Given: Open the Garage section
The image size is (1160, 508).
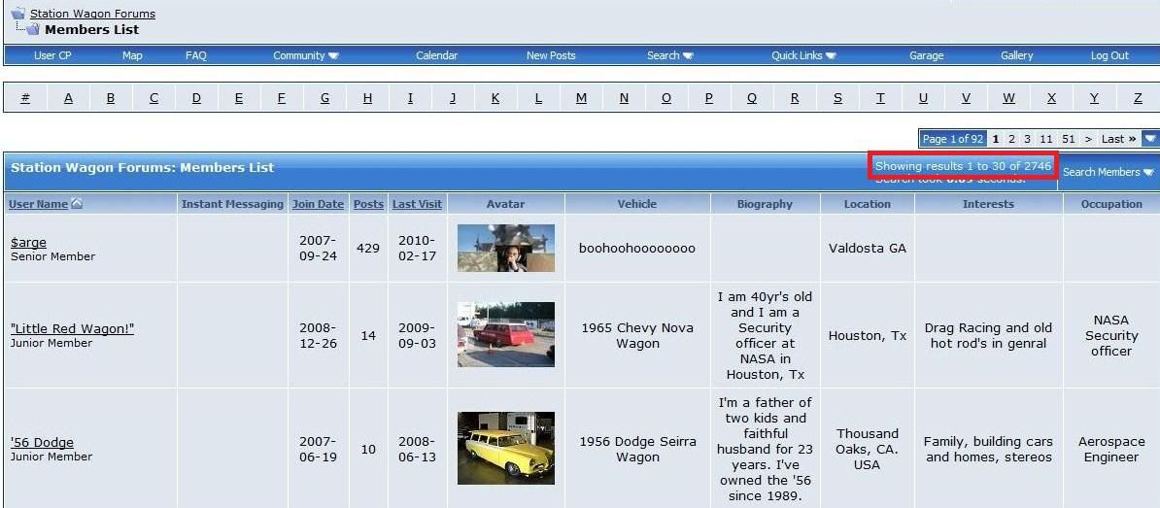Looking at the screenshot, I should tap(926, 55).
